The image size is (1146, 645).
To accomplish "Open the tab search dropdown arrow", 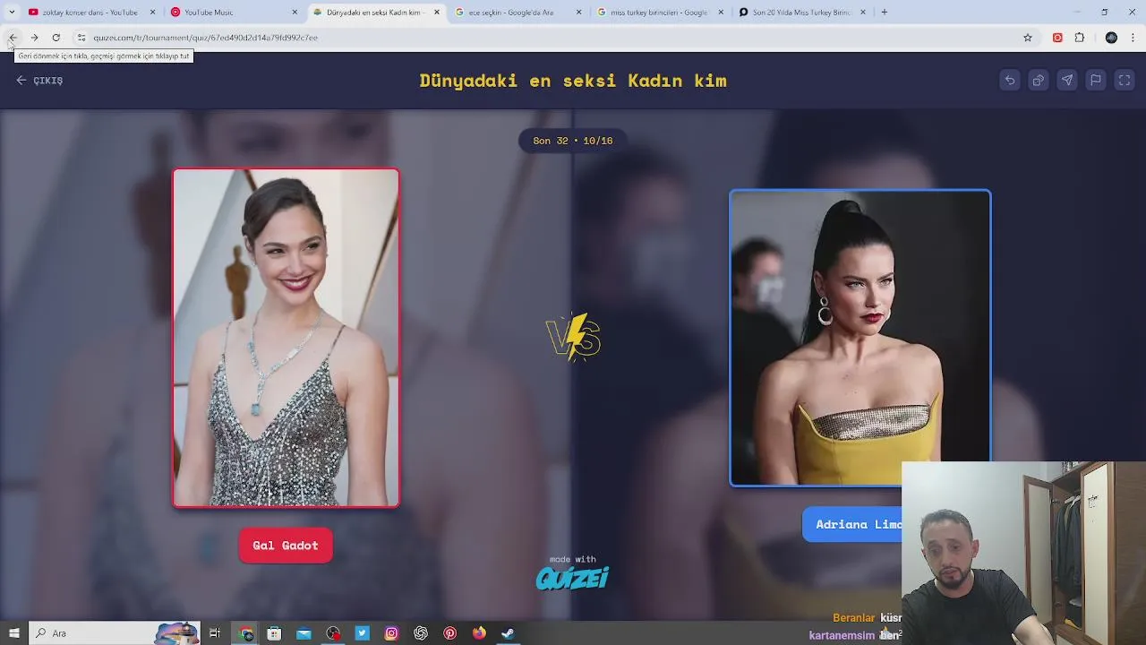I will click(x=12, y=13).
